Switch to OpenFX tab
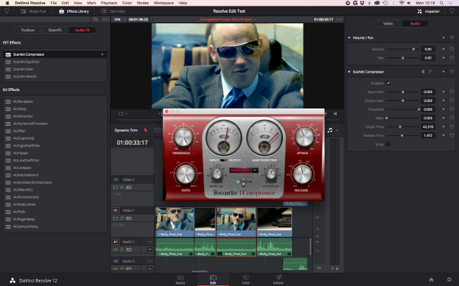Screen dimensions: 459x286 55,30
